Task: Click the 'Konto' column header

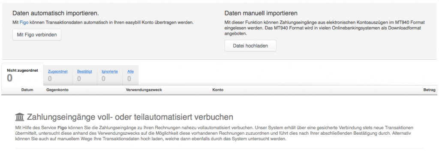Action: pos(218,90)
